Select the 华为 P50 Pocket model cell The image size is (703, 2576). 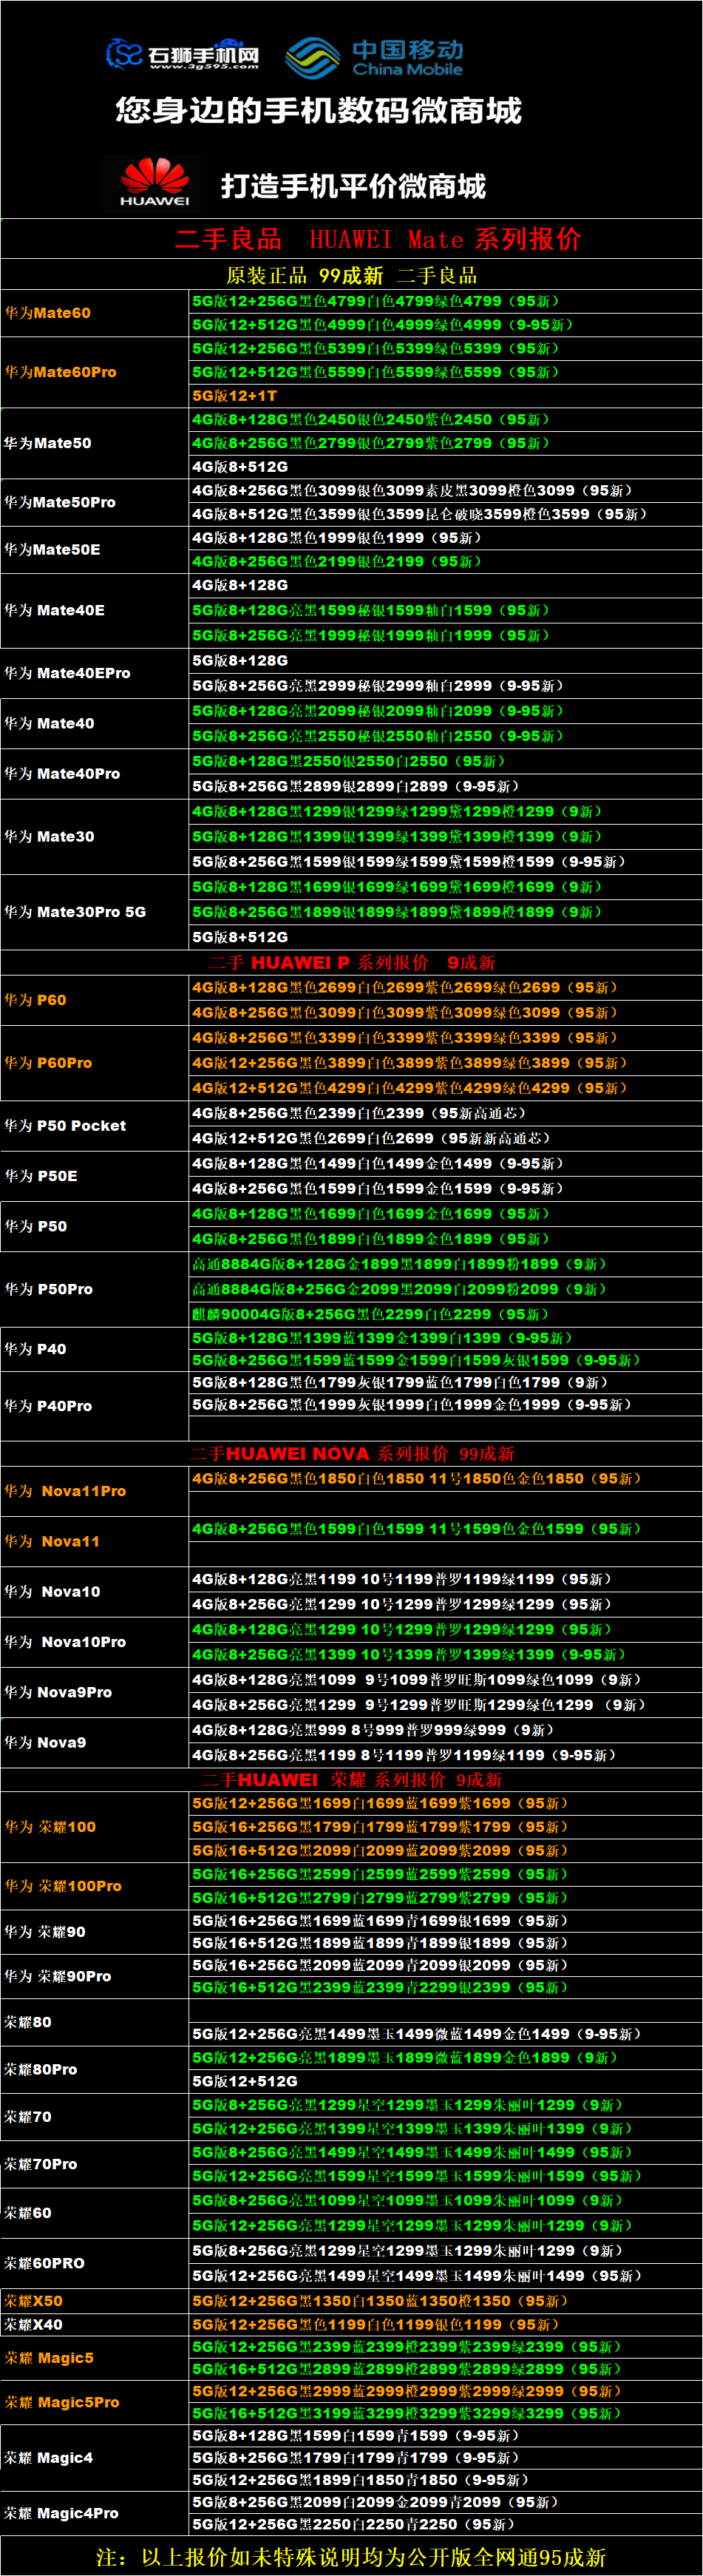point(95,1126)
